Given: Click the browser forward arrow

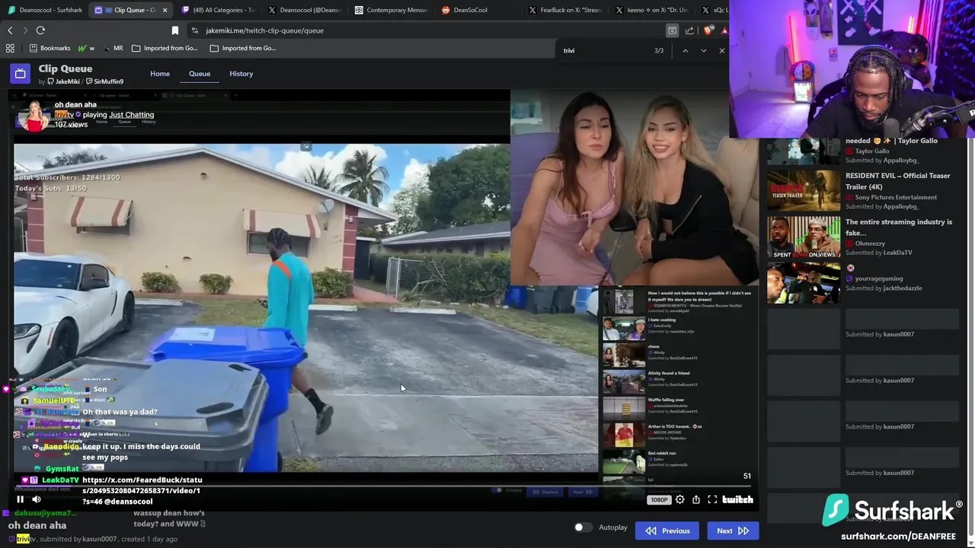Looking at the screenshot, I should [x=25, y=30].
